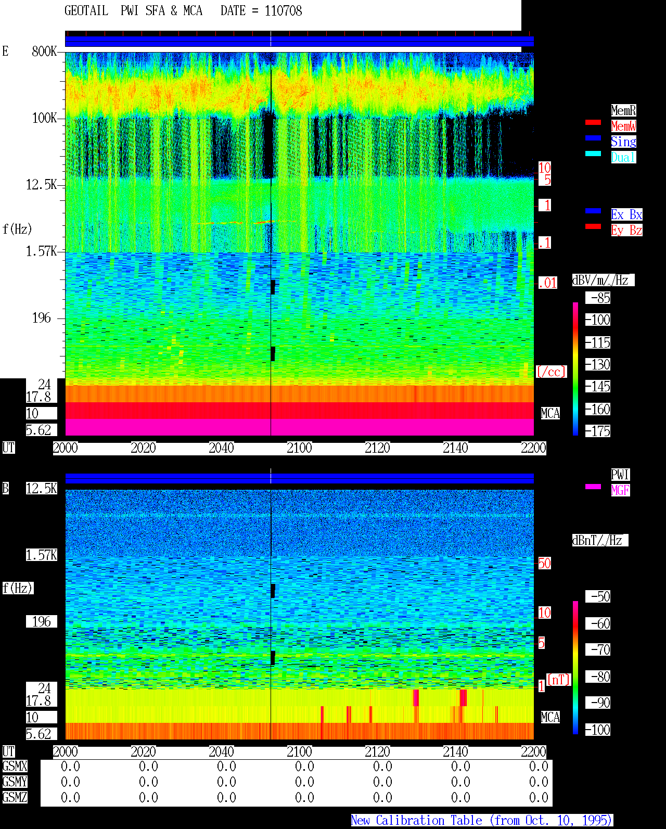Click the magenta MGF legend swatch

coord(593,487)
